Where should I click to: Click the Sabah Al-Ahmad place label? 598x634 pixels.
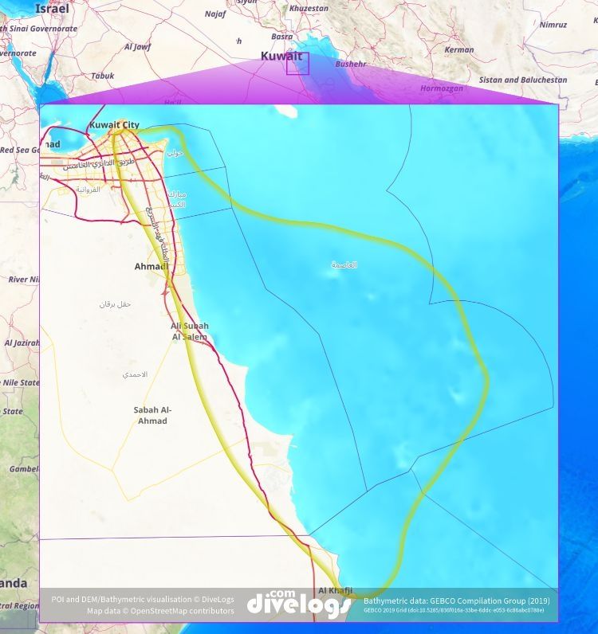pos(152,415)
